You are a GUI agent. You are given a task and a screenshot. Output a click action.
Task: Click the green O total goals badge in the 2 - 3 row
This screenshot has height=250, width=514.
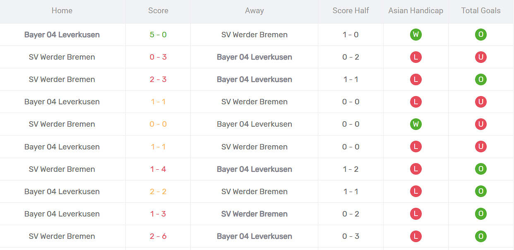pos(480,79)
